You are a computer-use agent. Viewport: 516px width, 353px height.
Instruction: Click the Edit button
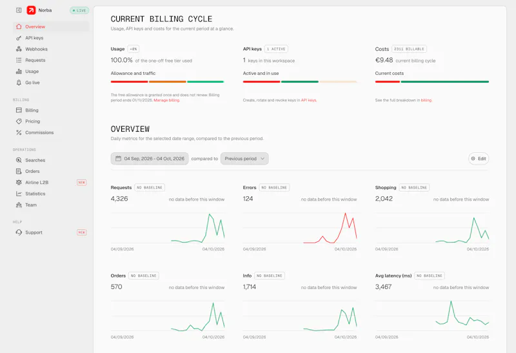pyautogui.click(x=479, y=159)
